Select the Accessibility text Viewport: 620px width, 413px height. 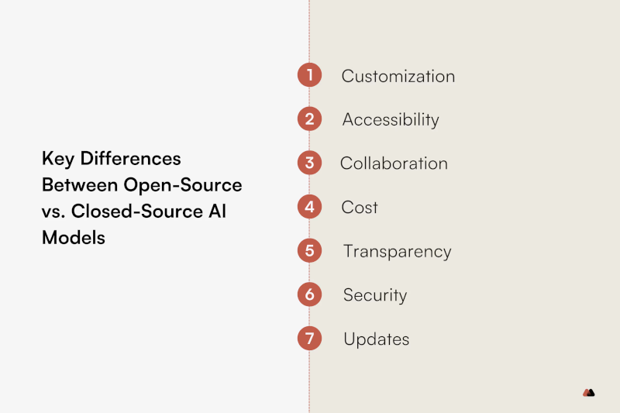tap(391, 120)
